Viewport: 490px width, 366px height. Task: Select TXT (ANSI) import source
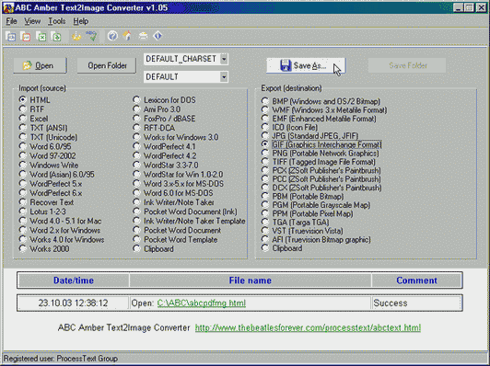(42, 128)
